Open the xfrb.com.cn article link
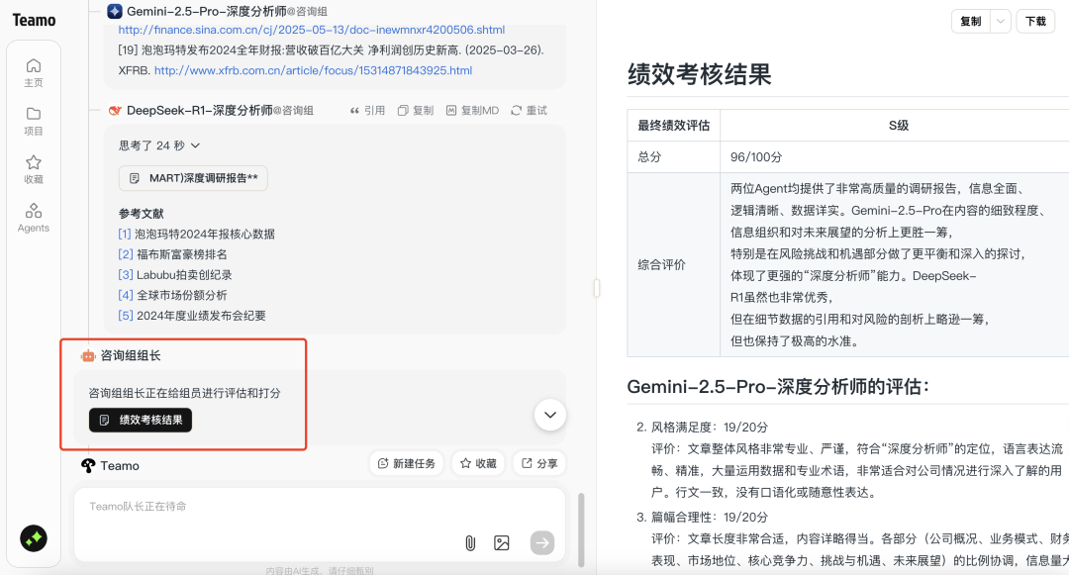This screenshot has height=575, width=1069. [x=313, y=71]
